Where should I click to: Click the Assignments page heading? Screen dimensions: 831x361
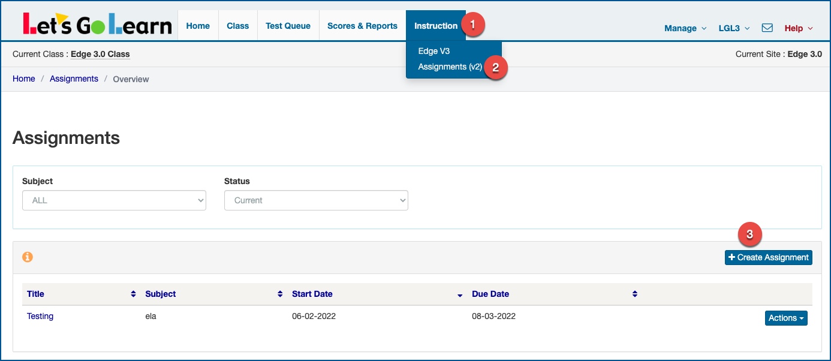click(x=66, y=138)
